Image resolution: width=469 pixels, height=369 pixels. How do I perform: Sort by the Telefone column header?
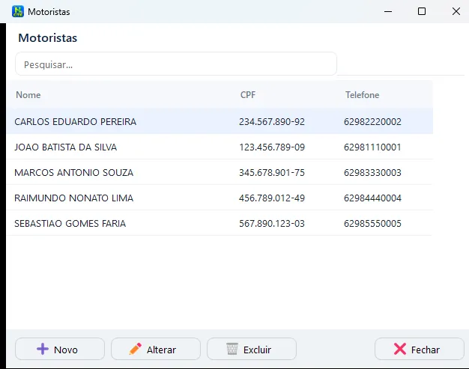click(362, 95)
